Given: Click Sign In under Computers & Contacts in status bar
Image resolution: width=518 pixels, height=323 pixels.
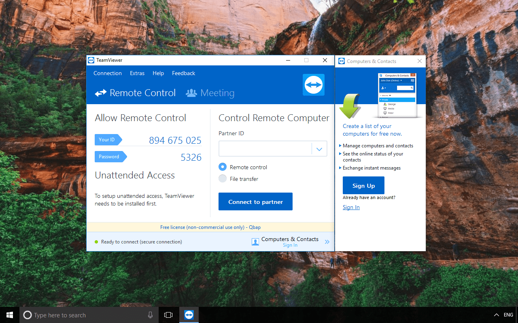Looking at the screenshot, I should click(290, 245).
